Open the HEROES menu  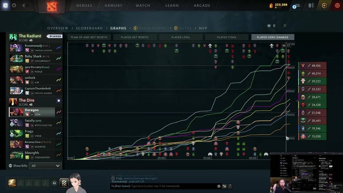point(84,5)
